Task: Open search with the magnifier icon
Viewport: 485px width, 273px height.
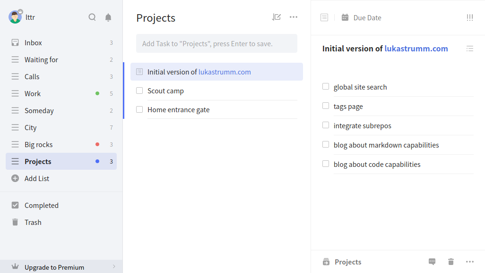Action: click(92, 17)
